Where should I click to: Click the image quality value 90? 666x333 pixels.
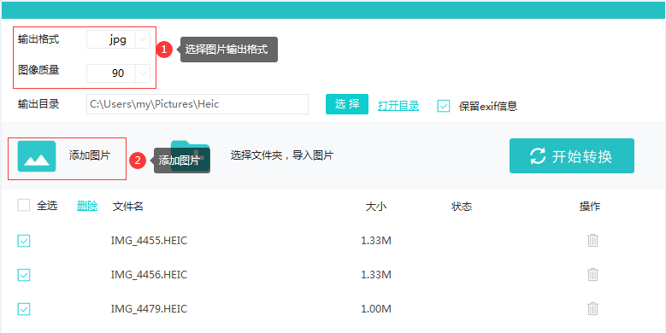tap(118, 73)
